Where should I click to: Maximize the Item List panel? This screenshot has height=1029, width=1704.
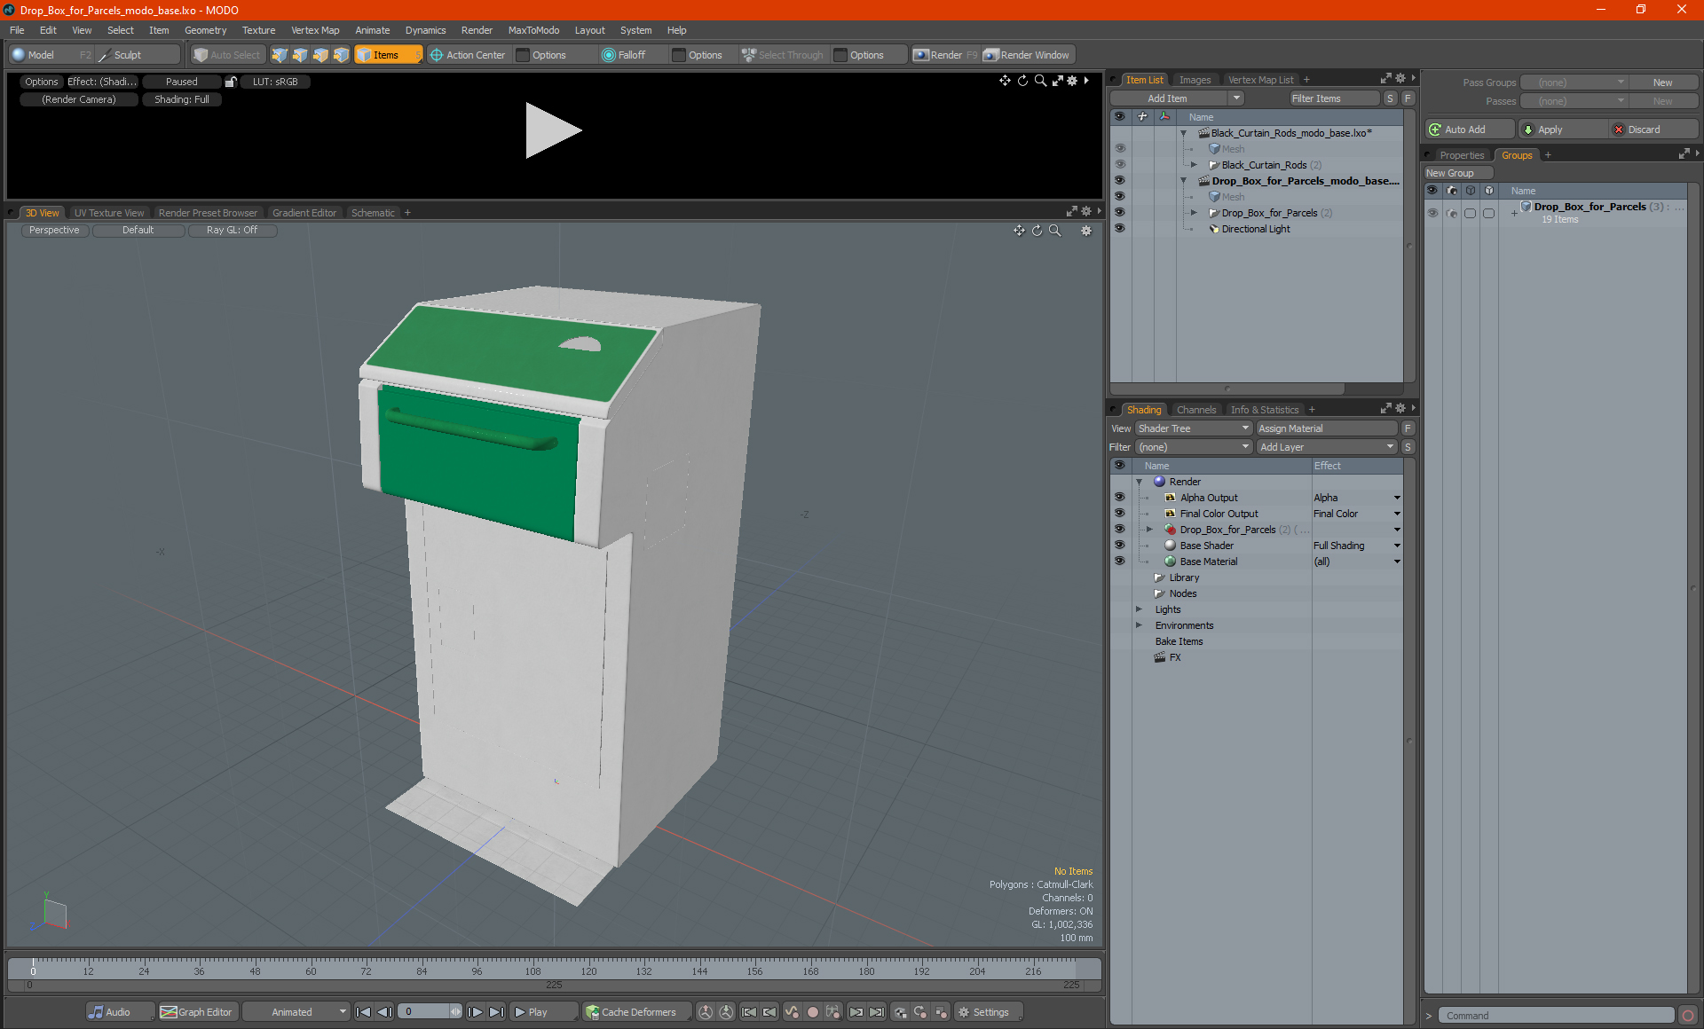click(1385, 79)
